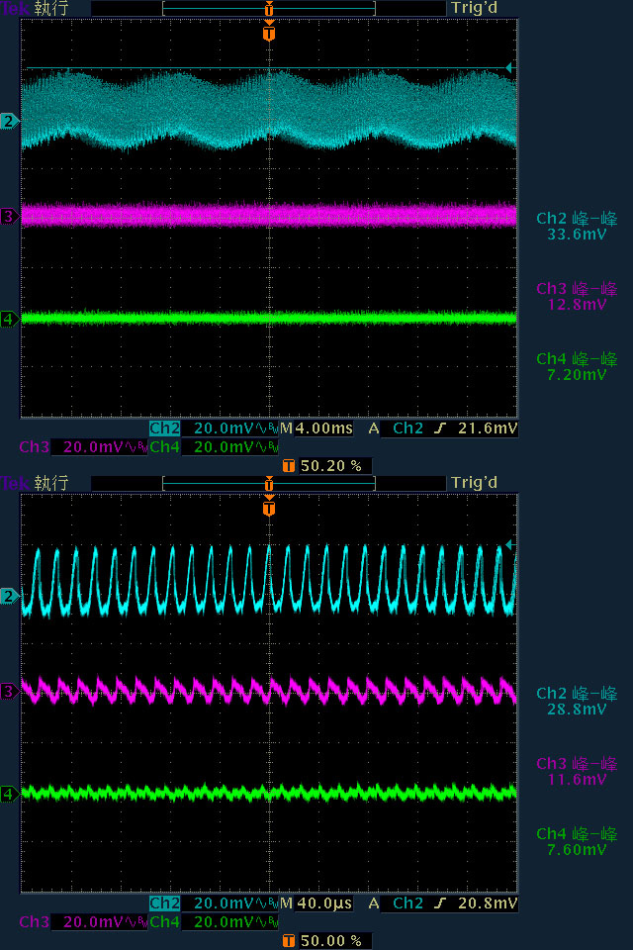Click the trigger level arrow in the 40.0µs capture
This screenshot has height=950, width=633.
click(x=510, y=544)
